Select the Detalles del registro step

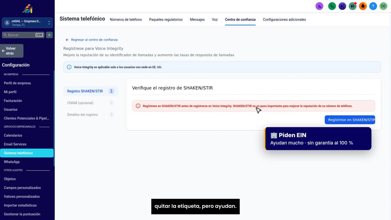(91, 115)
